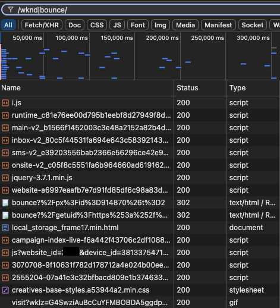Screen dimensions: 280x308
Task: Click the 250,000 ms timeline marker
Action: (x=207, y=38)
